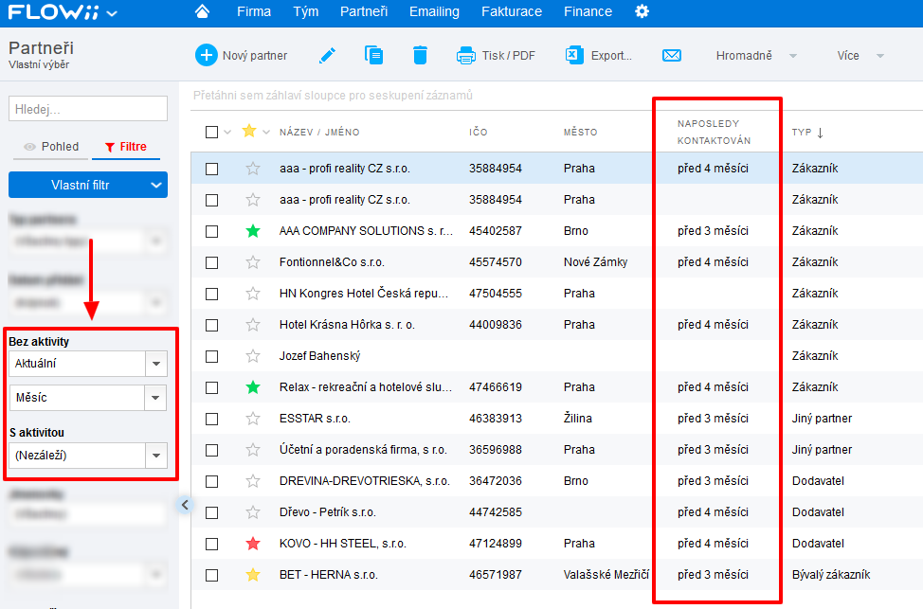Star the HN Kongres Hotel row
923x609 pixels.
(x=253, y=293)
